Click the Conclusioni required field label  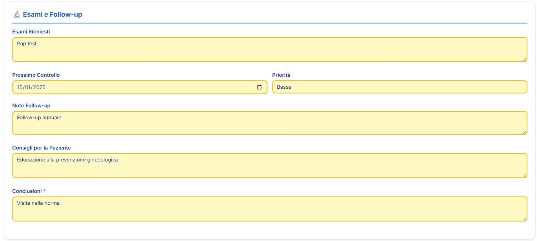coord(27,191)
